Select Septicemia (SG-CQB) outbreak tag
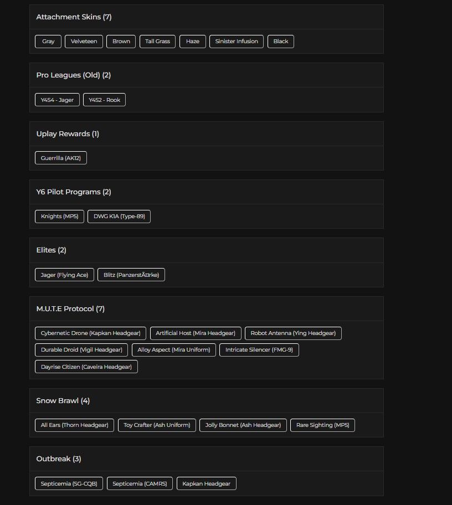 pos(69,483)
